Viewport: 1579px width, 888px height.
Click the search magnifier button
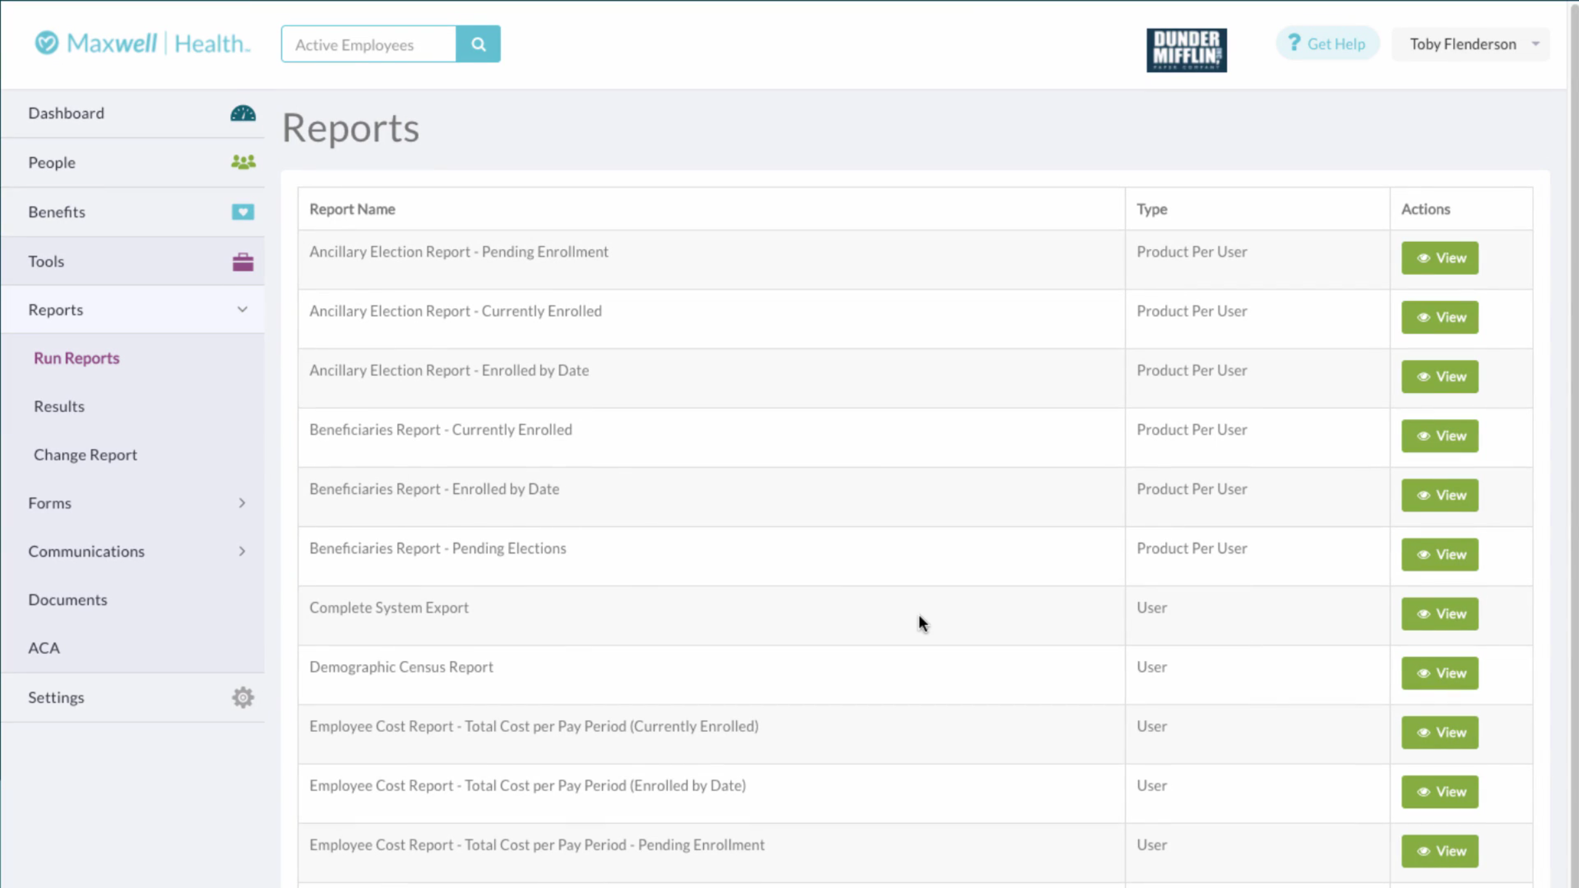[x=478, y=44]
